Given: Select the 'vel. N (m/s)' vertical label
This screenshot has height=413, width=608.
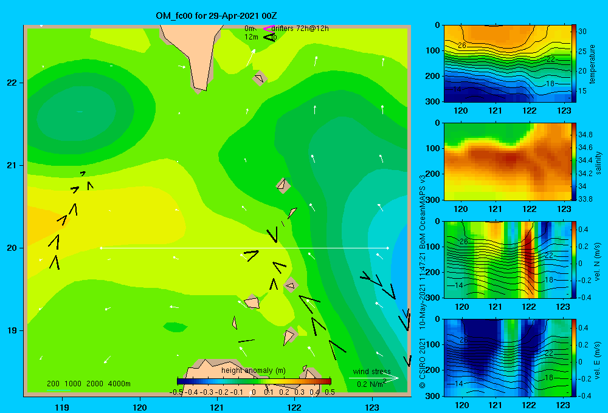Looking at the screenshot, I should (x=597, y=261).
